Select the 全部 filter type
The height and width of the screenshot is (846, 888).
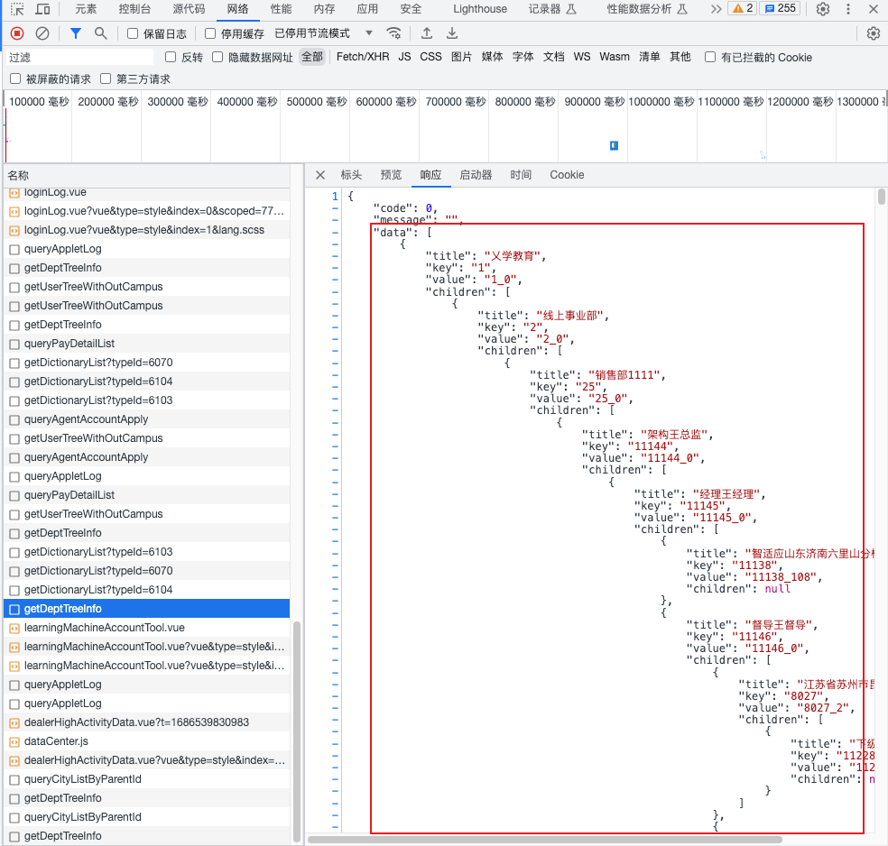coord(312,57)
